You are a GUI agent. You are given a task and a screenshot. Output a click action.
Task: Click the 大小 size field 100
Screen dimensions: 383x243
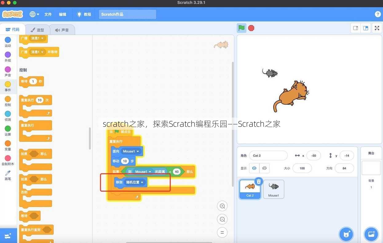pyautogui.click(x=302, y=168)
